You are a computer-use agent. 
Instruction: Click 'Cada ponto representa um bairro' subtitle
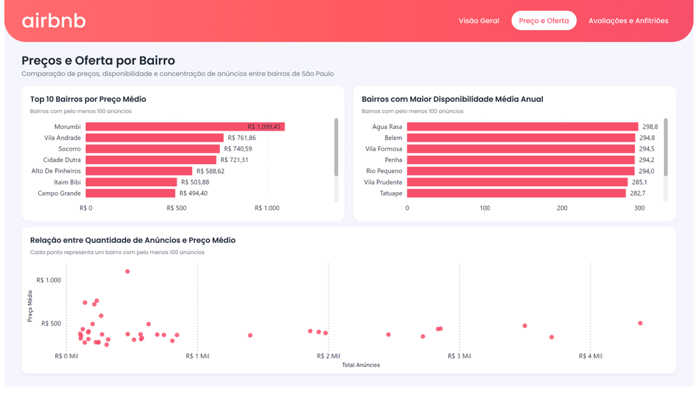(x=117, y=252)
